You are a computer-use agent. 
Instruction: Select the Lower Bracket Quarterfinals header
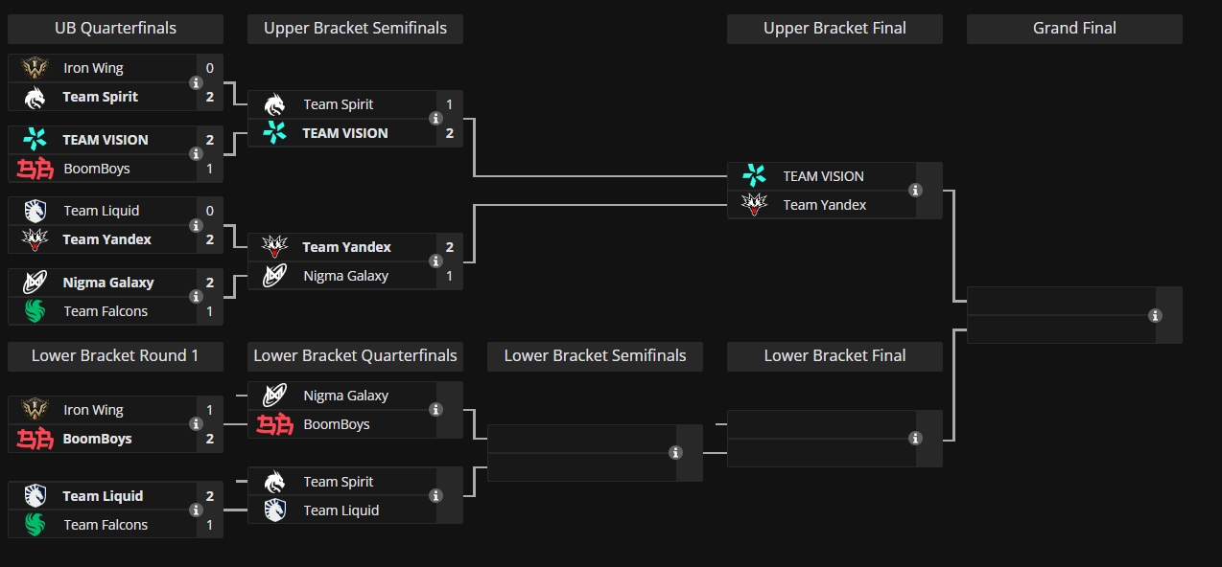355,356
